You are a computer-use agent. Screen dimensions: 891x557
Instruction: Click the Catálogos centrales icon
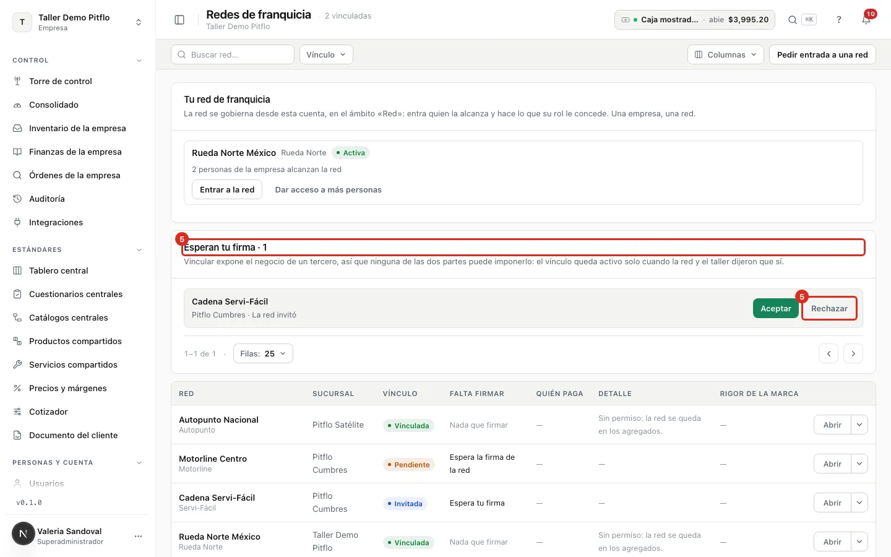17,317
